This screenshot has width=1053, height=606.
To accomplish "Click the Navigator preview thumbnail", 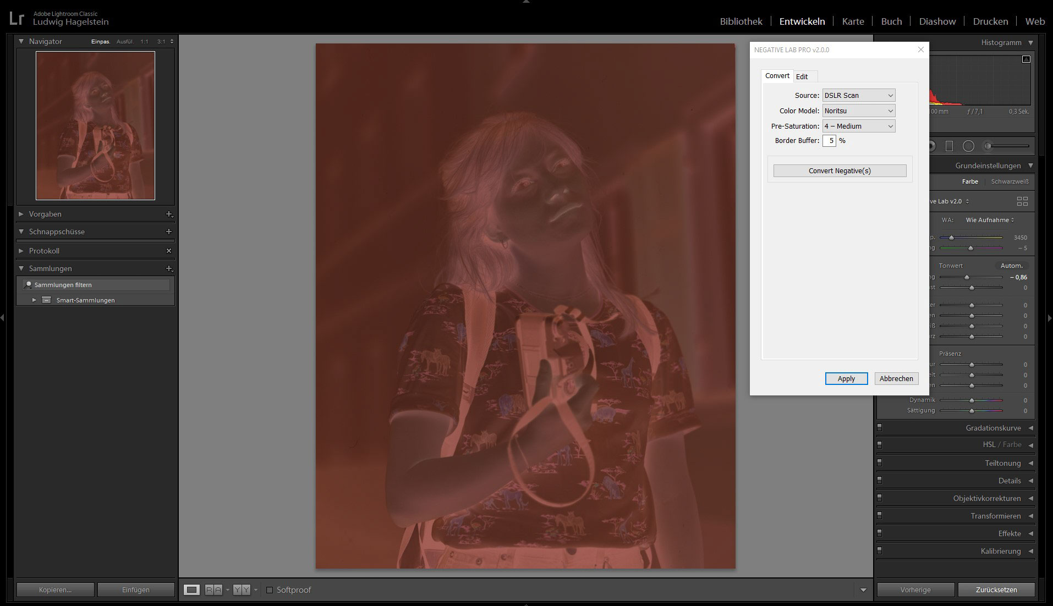I will click(95, 125).
